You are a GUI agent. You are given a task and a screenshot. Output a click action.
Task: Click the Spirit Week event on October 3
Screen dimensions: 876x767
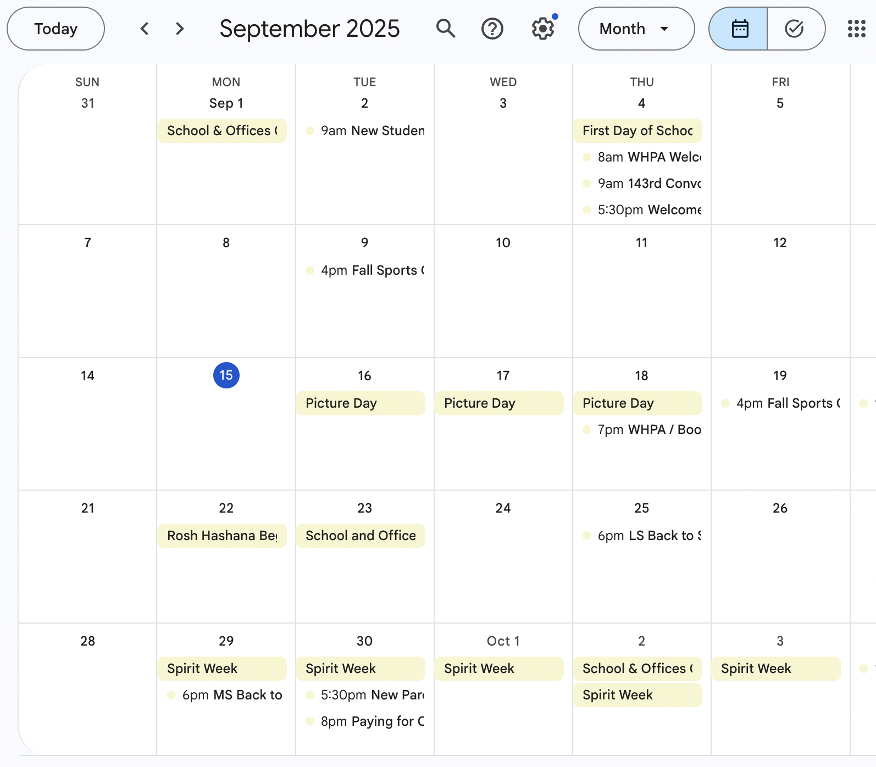[x=775, y=669]
